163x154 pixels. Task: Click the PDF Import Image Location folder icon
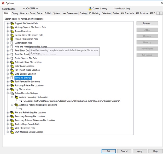12,70
